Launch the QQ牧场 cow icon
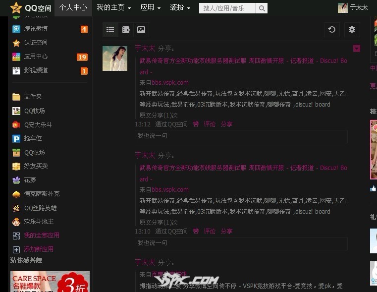The width and height of the screenshot is (377, 292). (16, 111)
